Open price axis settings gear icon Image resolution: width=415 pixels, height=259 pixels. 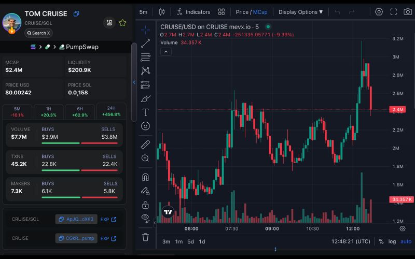coord(403,228)
